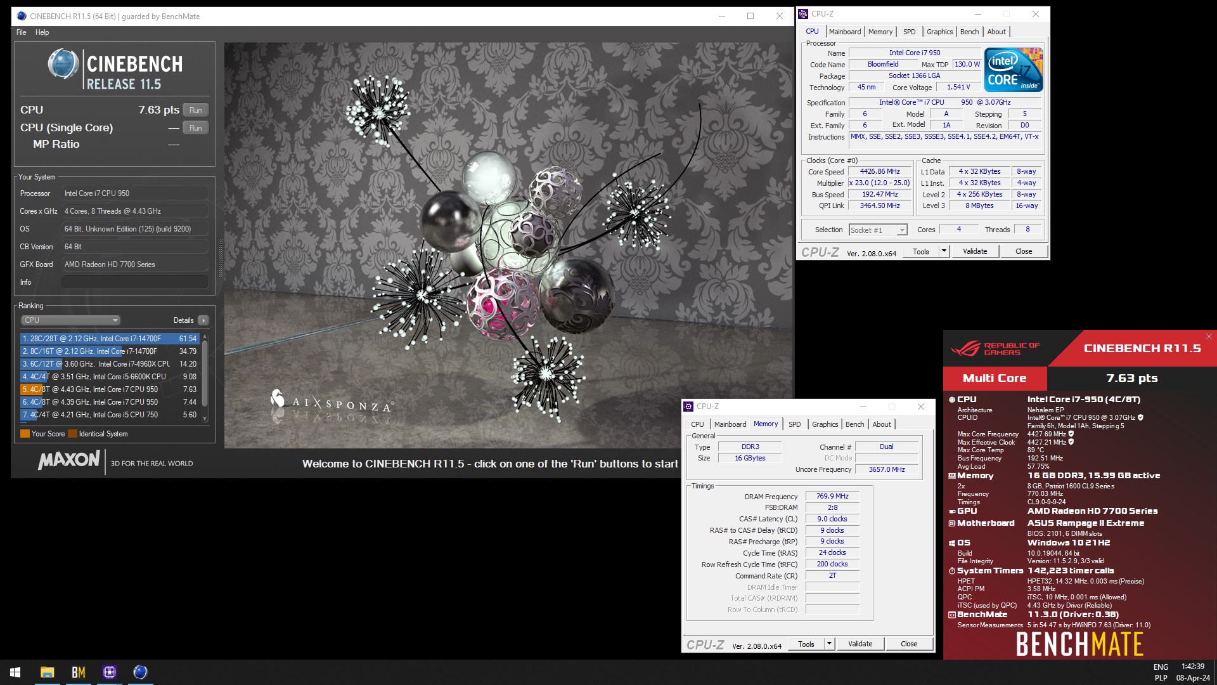Click the Ranking list scrollbar
The width and height of the screenshot is (1217, 685).
pyautogui.click(x=204, y=378)
